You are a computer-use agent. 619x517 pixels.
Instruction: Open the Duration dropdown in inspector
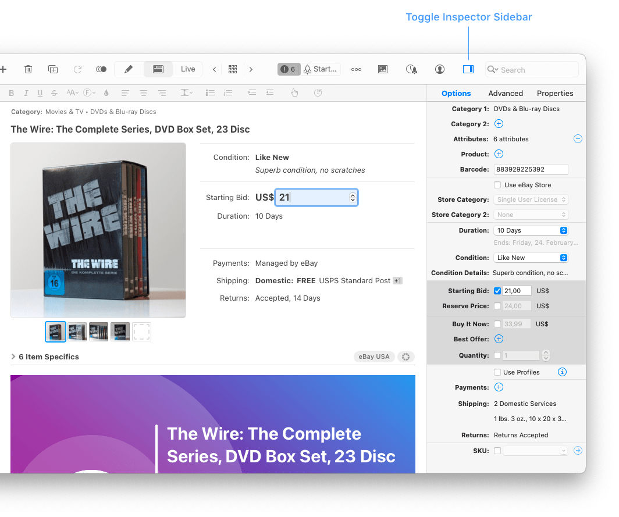coord(531,230)
